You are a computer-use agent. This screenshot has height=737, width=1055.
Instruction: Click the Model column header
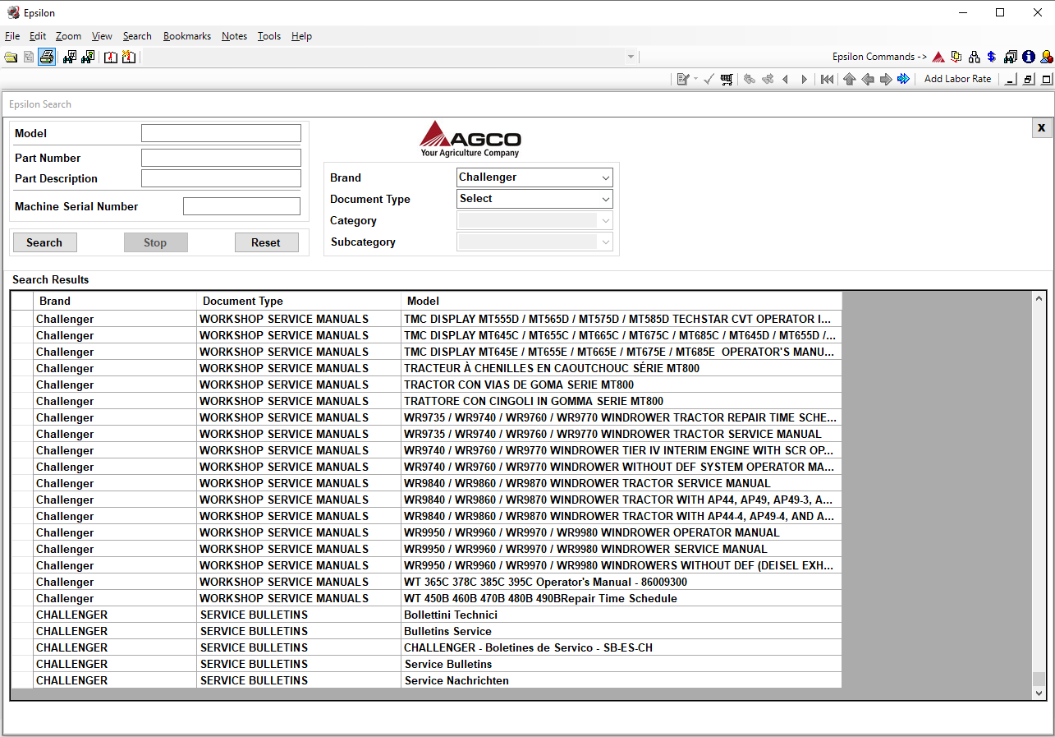tap(622, 301)
